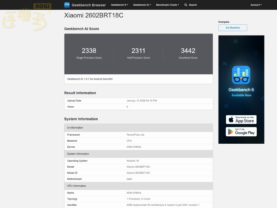277x208 pixels.
Task: Select the Xiaomi 2602BRT18C page heading
Action: (94, 16)
